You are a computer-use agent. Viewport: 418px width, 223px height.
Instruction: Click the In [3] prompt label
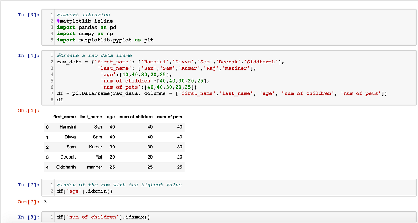[x=28, y=15]
